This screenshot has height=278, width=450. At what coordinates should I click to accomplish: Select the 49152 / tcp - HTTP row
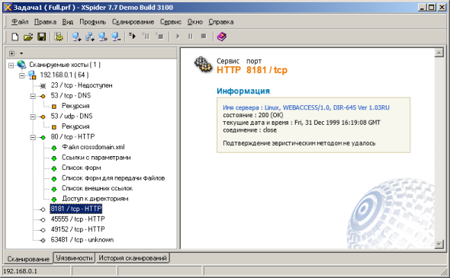click(78, 229)
